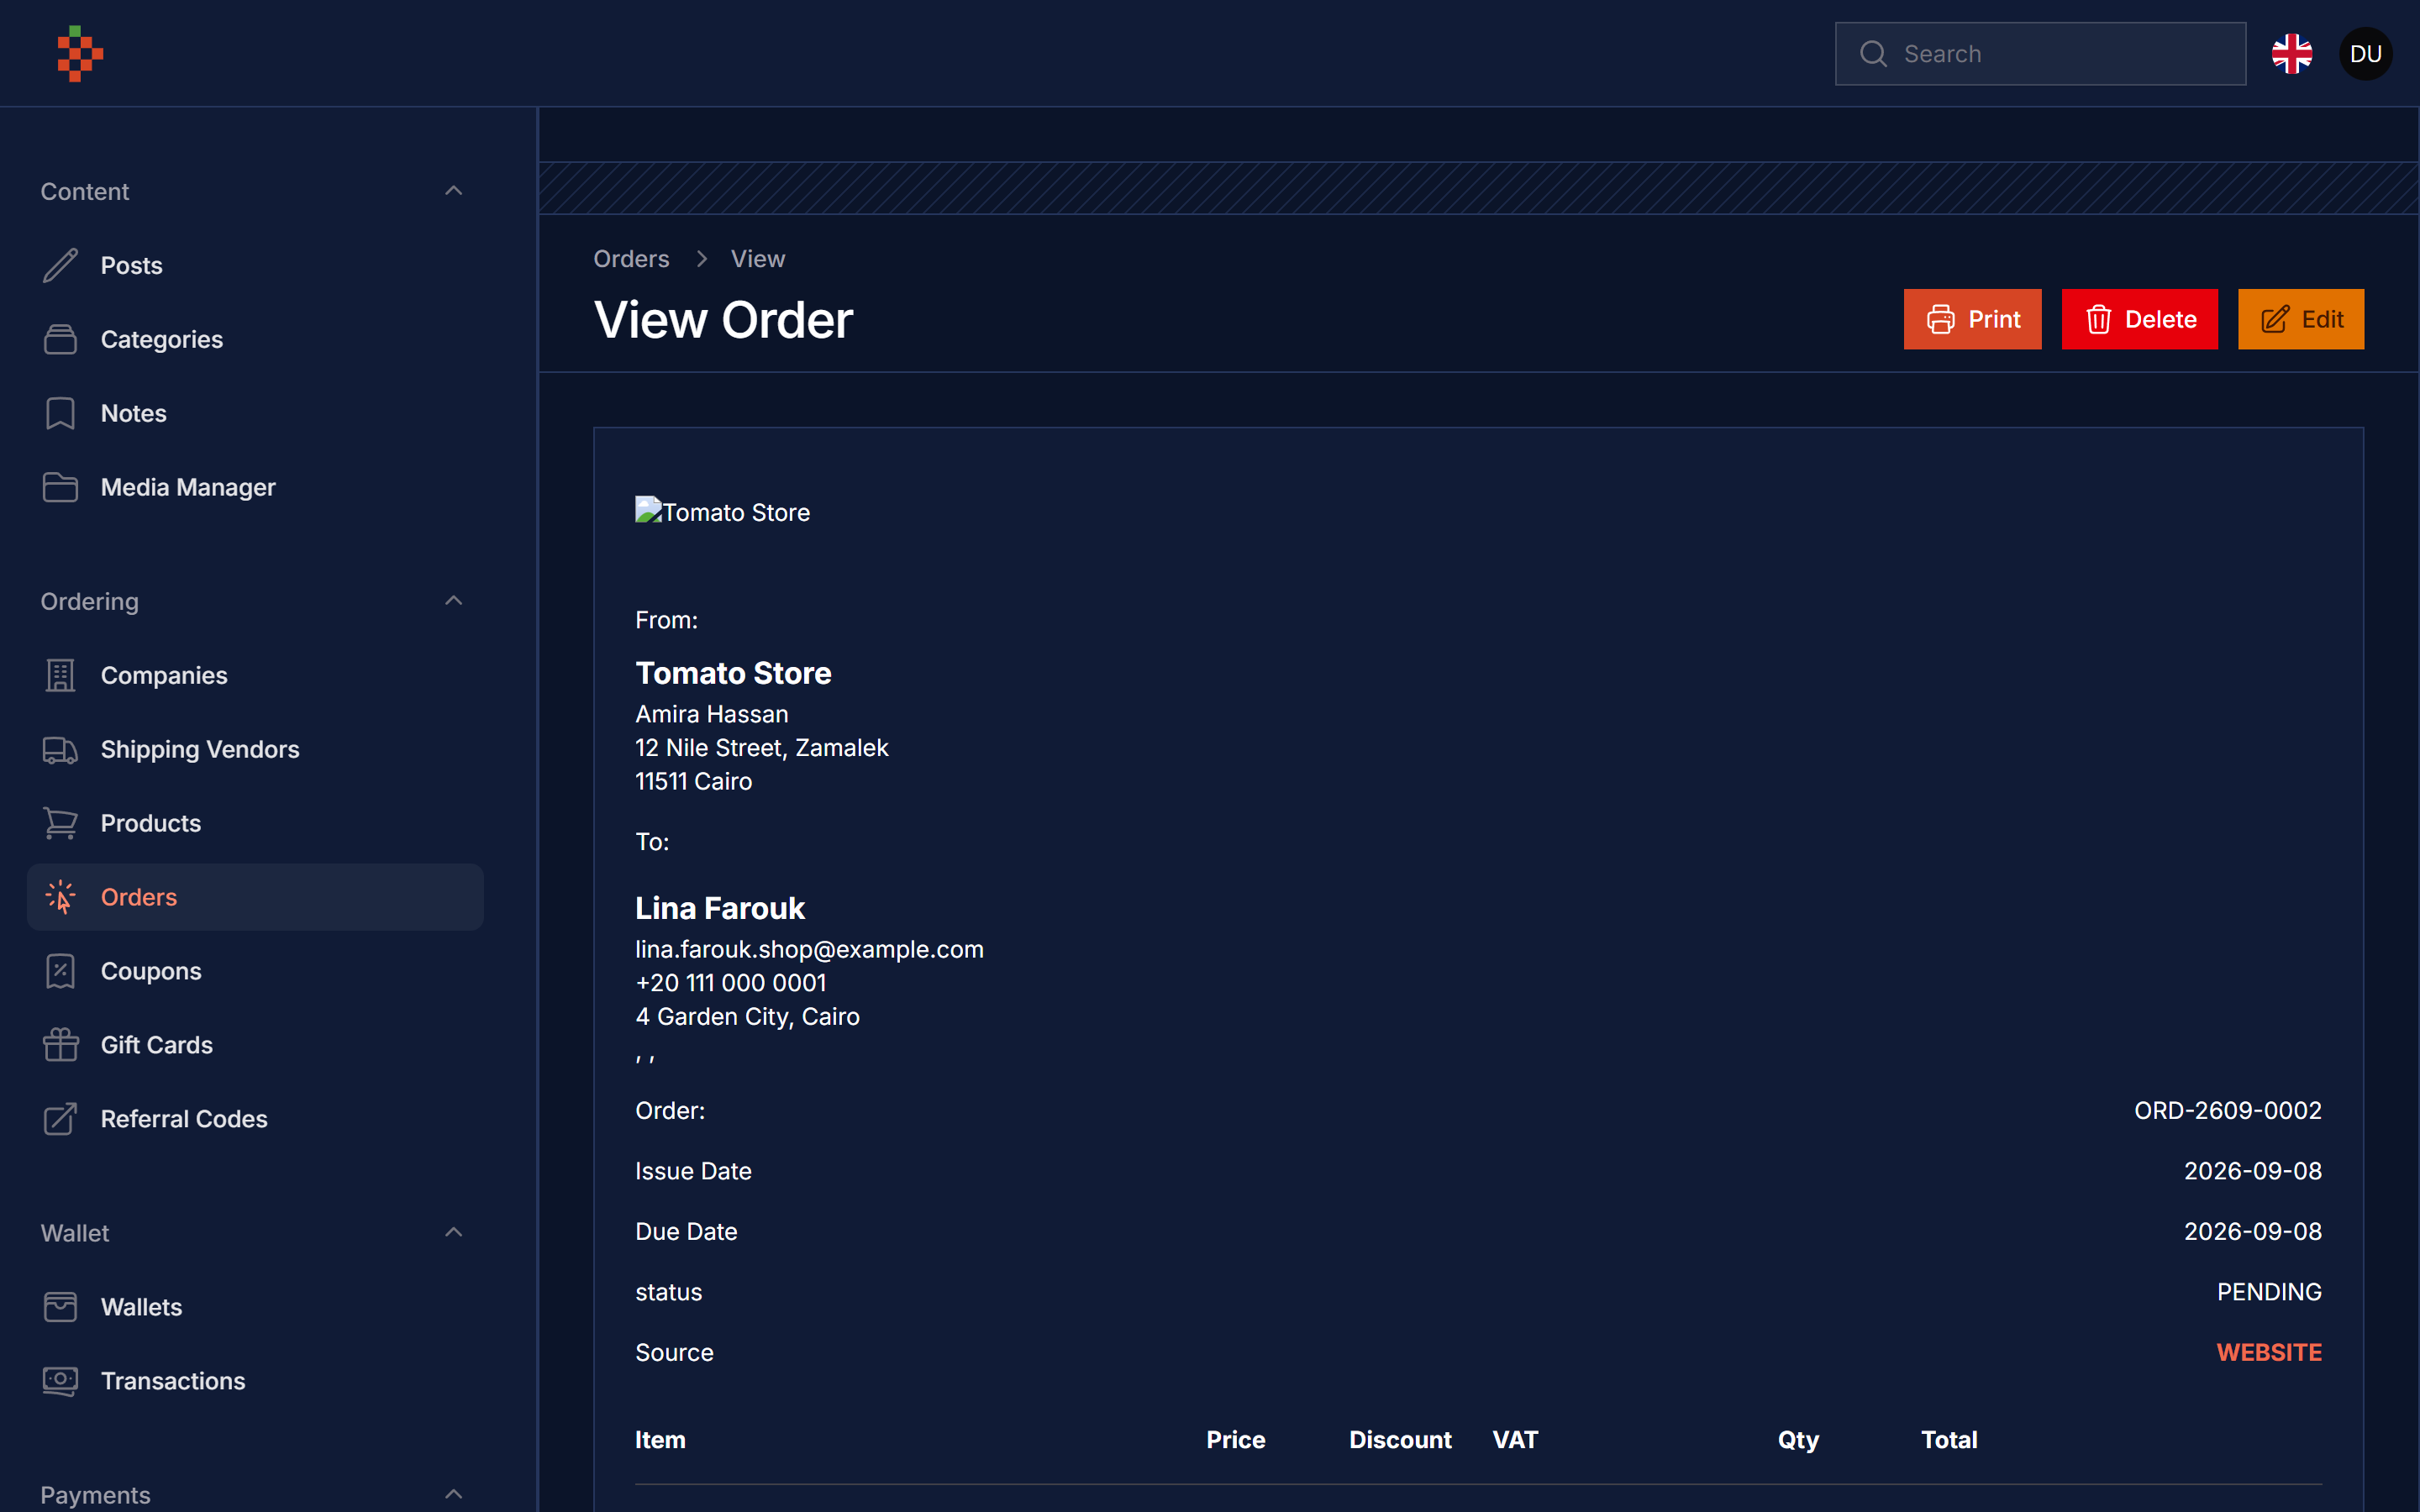Image resolution: width=2420 pixels, height=1512 pixels.
Task: Click the WEBSITE source value
Action: pyautogui.click(x=2268, y=1353)
